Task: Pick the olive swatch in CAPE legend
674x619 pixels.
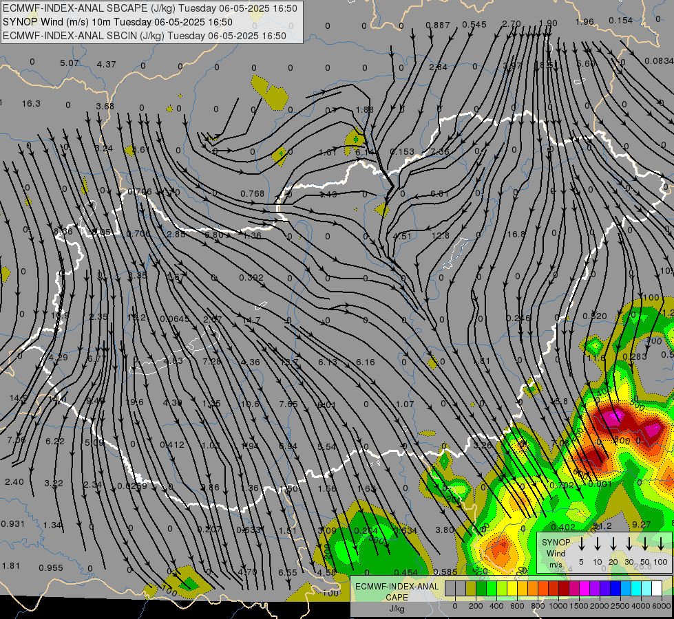Action: pos(471,589)
